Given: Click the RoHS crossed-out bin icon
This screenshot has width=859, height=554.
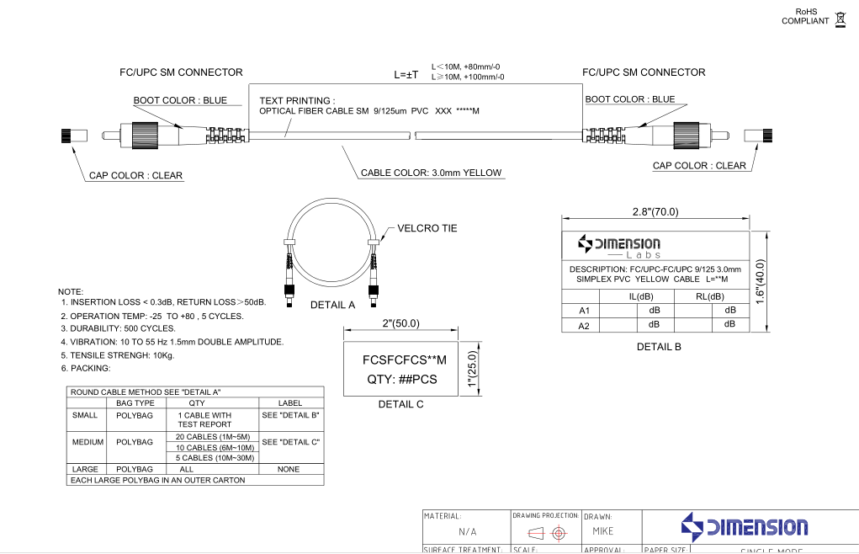Looking at the screenshot, I should click(x=840, y=19).
